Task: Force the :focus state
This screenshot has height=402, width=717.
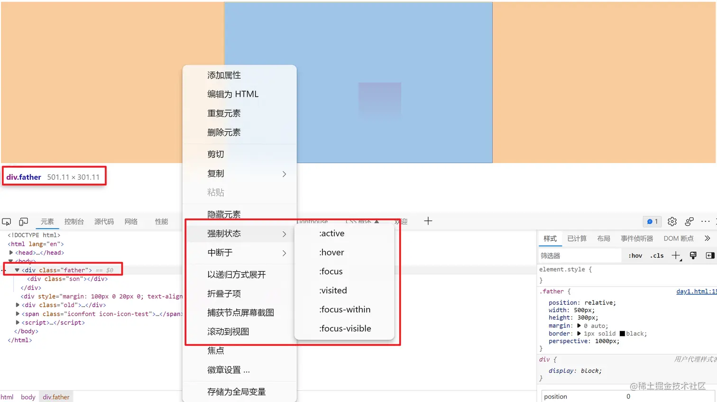Action: pos(344,271)
